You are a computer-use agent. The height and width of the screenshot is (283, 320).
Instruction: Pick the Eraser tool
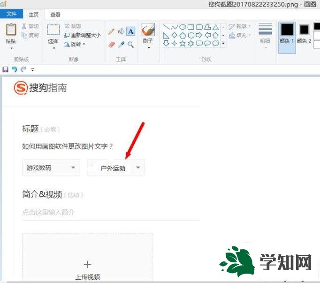(x=112, y=45)
